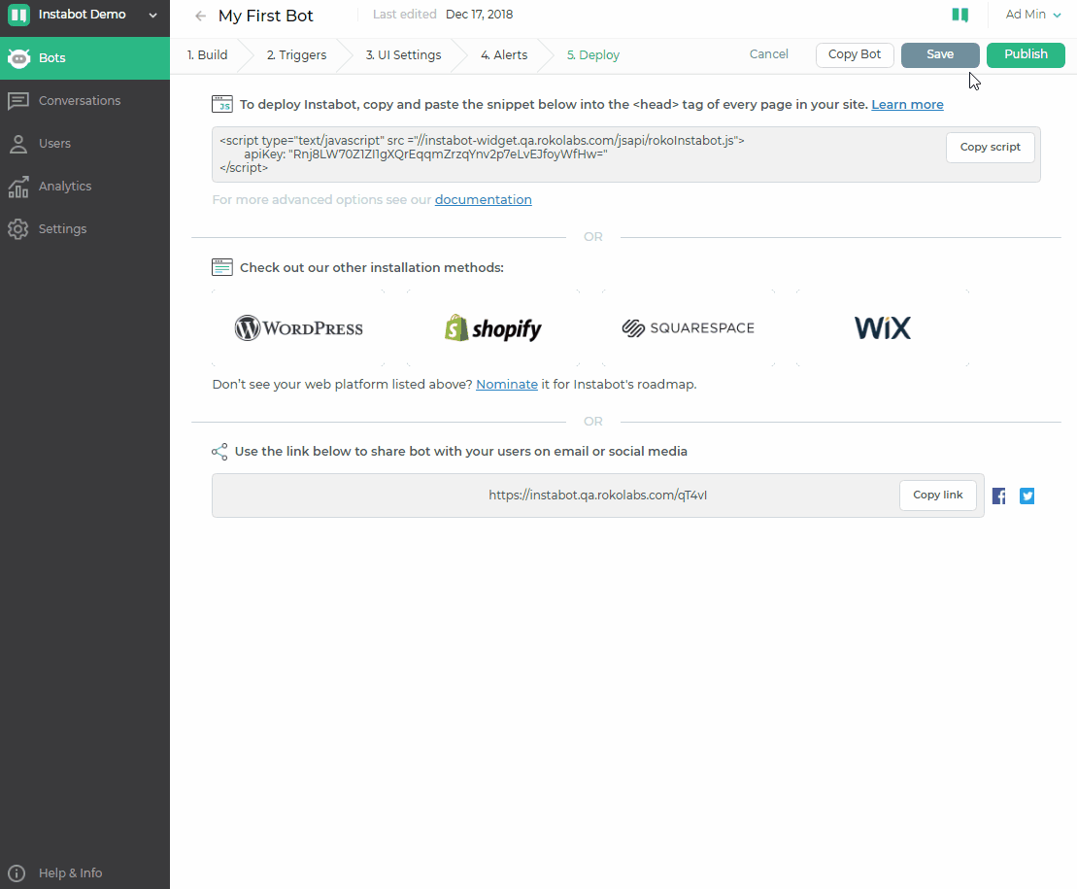
Task: Click the Dec 17, 2018 date
Action: coord(480,15)
